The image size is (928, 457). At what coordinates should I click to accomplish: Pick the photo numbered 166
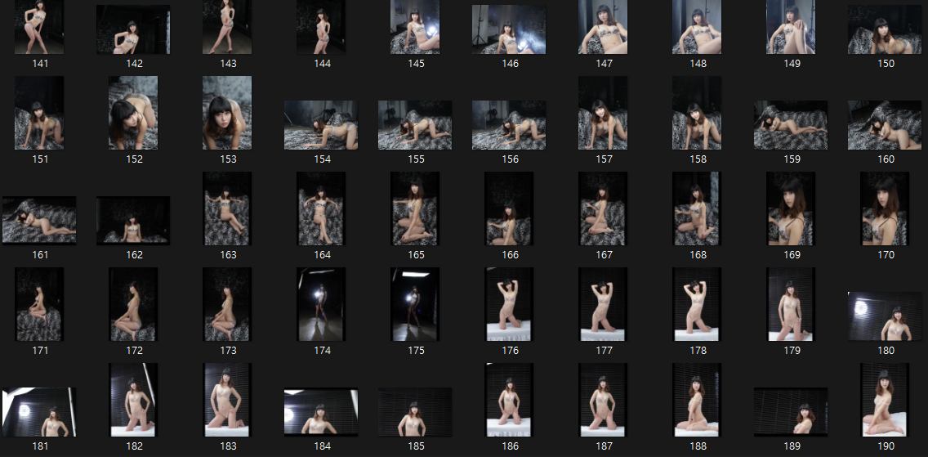(509, 208)
